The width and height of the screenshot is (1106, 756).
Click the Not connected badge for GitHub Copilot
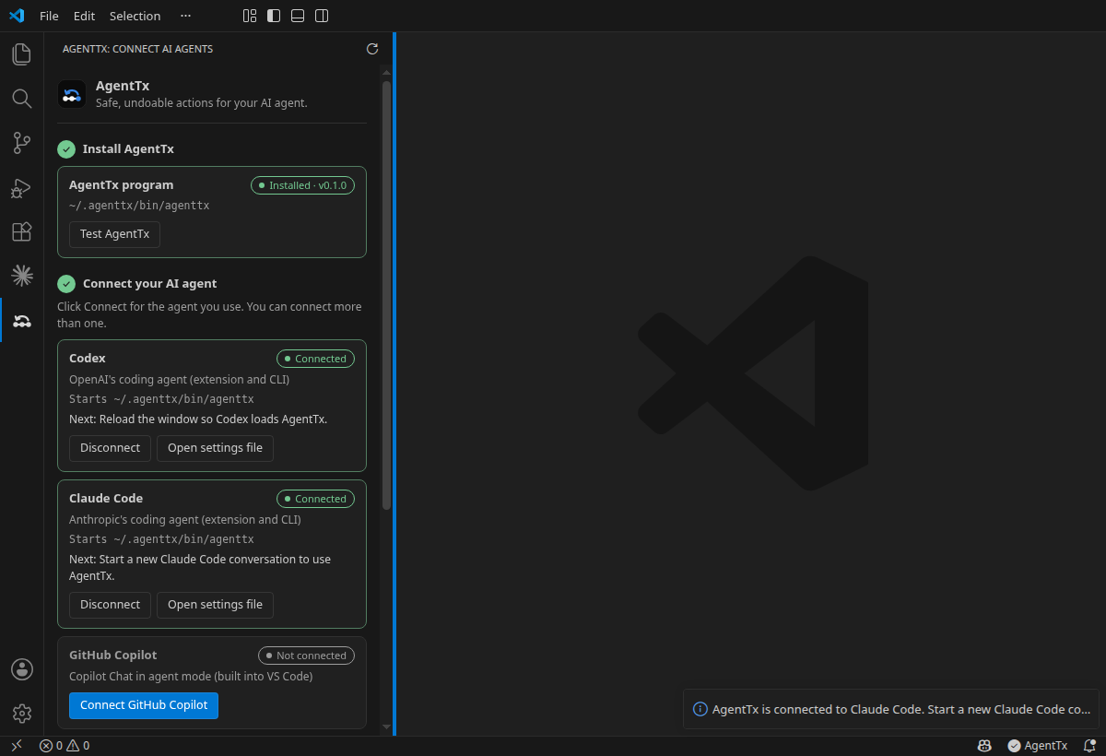point(306,656)
